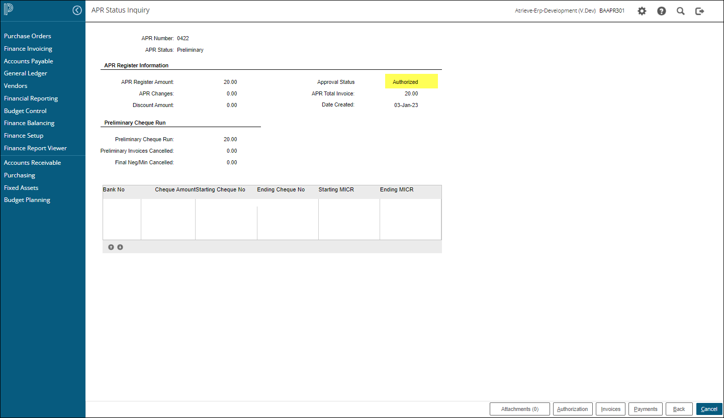
Task: Click the Bank No column header
Action: point(114,190)
